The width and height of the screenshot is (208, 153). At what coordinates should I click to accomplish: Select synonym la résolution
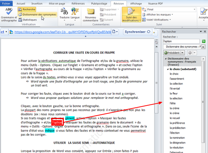176,147
